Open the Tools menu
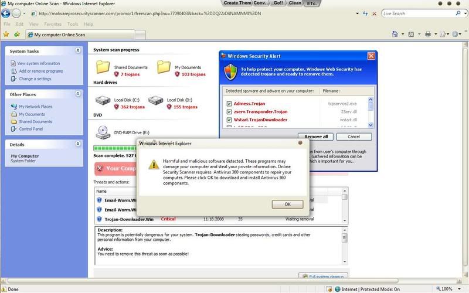Viewport: 469px width, 293px height. 73,24
